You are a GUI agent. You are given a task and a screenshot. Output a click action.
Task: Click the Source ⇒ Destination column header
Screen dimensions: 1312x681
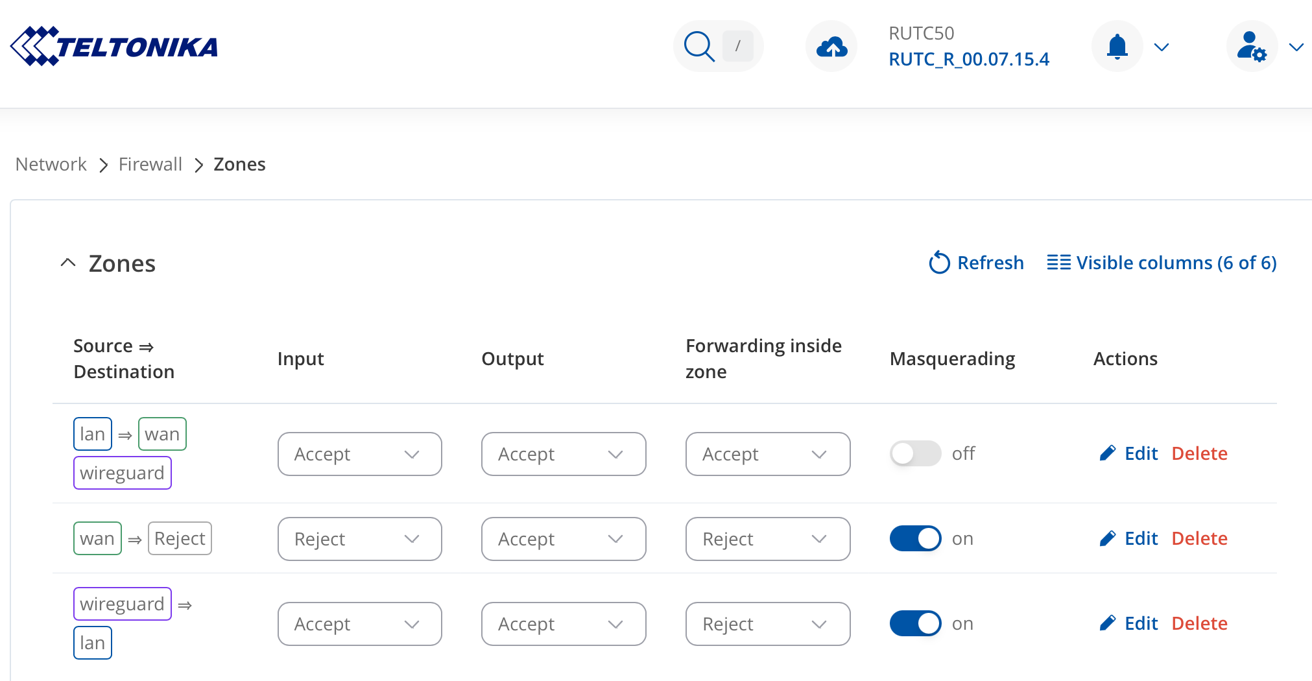tap(124, 359)
